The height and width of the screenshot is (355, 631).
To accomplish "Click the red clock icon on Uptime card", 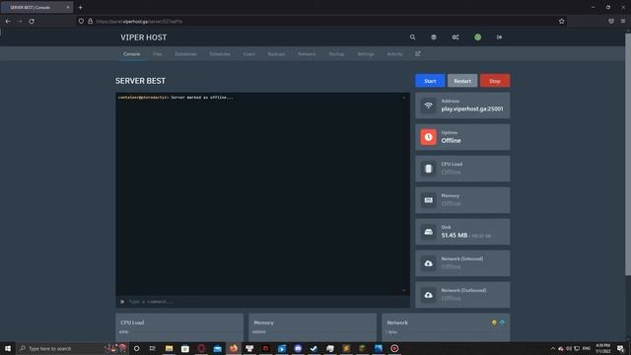I will click(428, 137).
